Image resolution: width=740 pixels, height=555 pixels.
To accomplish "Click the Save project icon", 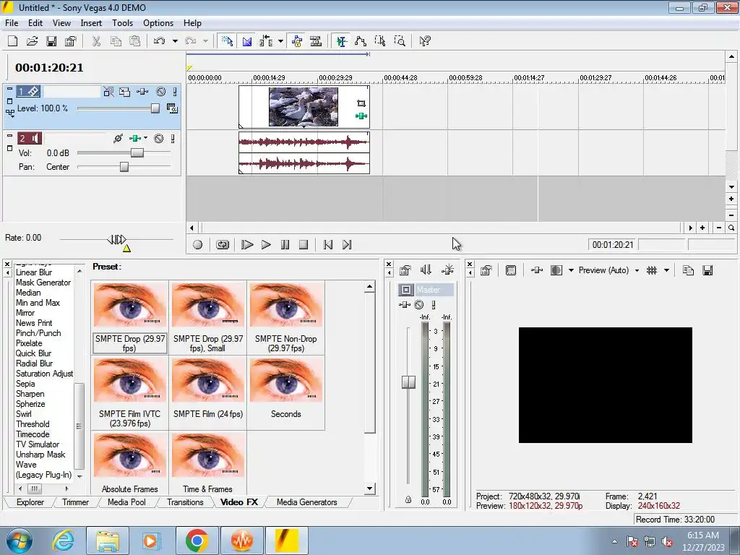I will tap(51, 41).
